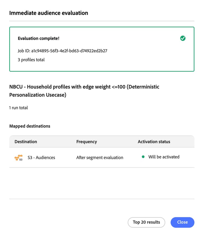Click the Frequency column header

86,142
